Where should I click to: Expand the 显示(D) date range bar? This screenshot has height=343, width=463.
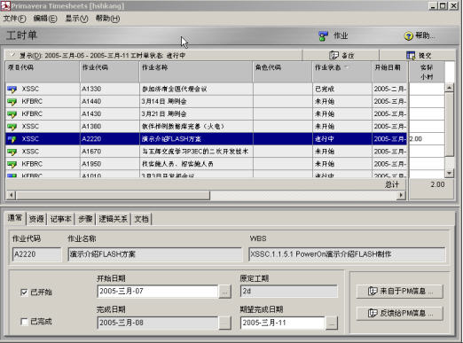(153, 55)
